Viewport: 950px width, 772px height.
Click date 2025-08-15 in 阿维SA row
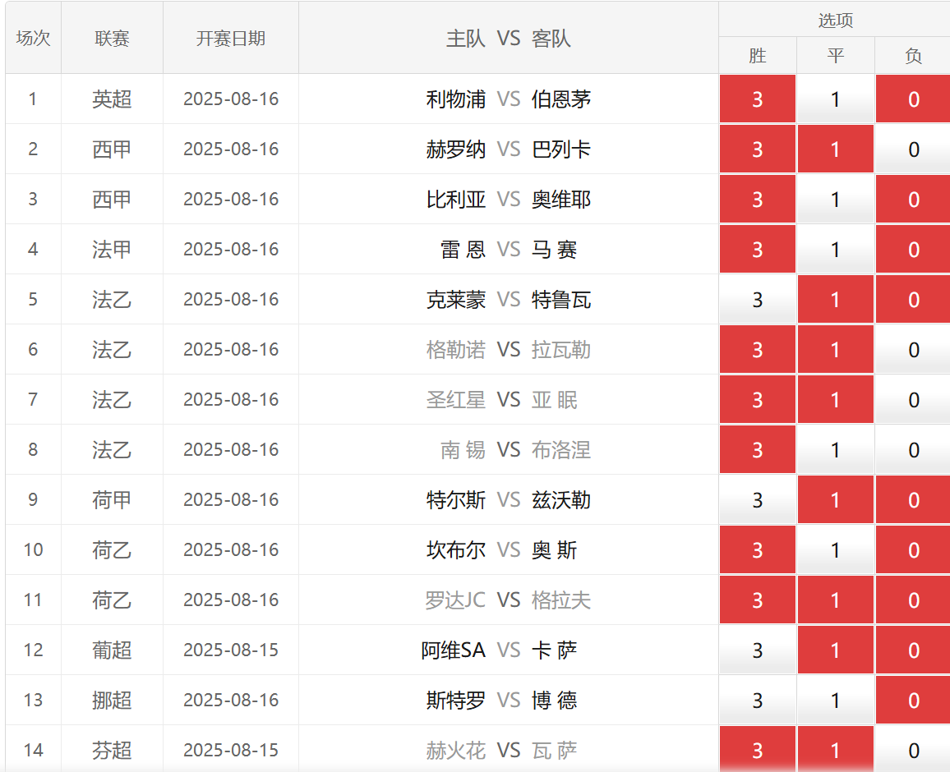point(231,650)
